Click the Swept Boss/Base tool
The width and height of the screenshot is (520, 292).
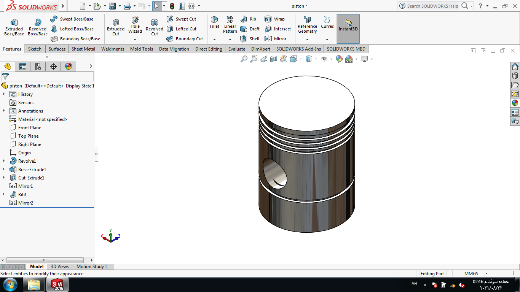[72, 19]
